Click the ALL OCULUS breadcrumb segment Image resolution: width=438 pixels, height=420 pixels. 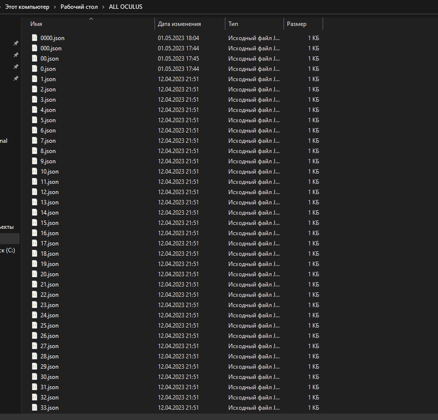(126, 7)
